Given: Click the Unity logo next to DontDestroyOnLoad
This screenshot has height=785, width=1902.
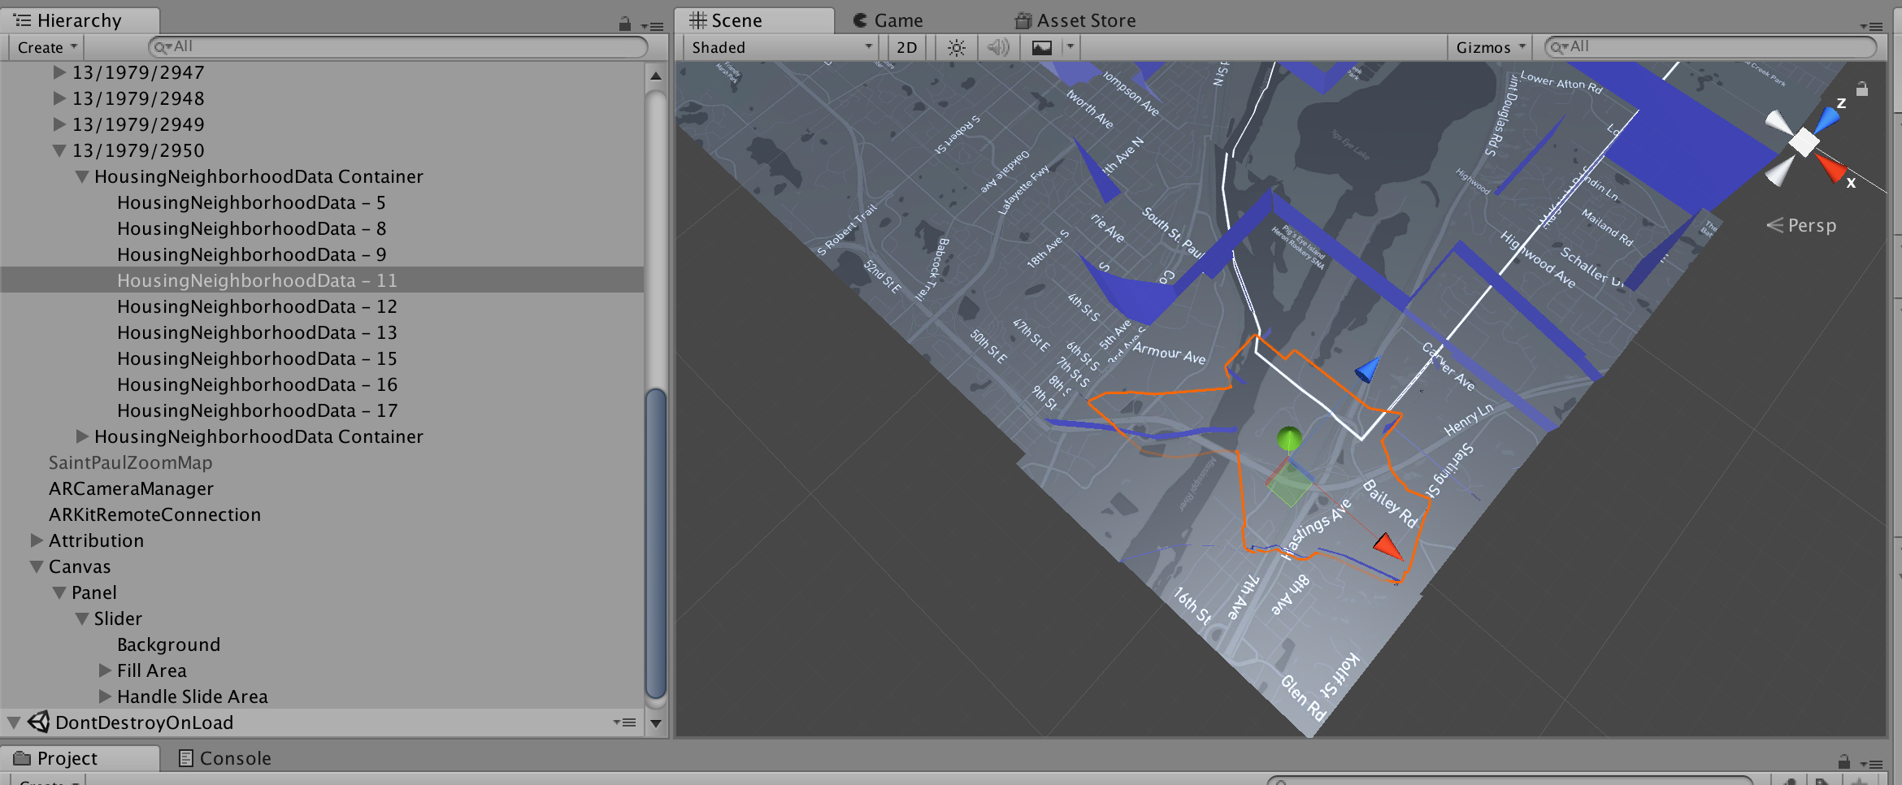Looking at the screenshot, I should [x=39, y=722].
